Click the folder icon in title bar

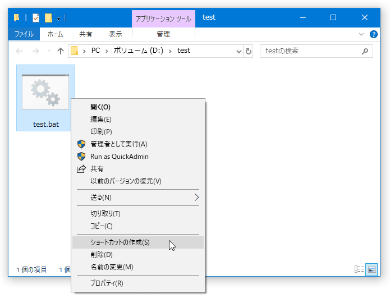tap(17, 17)
